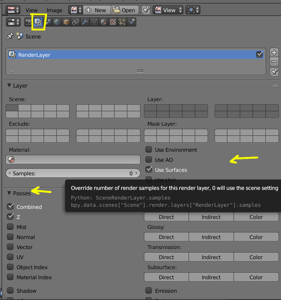
Task: Open the World properties tab (globe icon)
Action: click(x=57, y=22)
